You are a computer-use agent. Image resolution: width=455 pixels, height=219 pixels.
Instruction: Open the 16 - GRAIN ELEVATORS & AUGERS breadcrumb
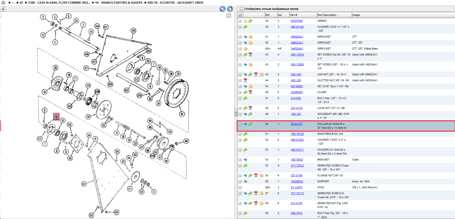119,3
